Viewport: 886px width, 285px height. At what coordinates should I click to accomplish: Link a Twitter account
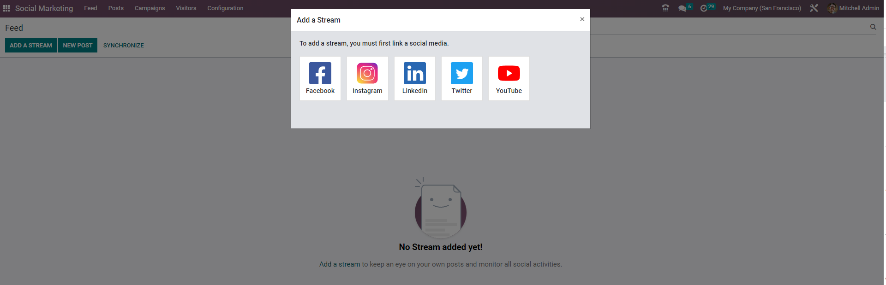coord(462,78)
